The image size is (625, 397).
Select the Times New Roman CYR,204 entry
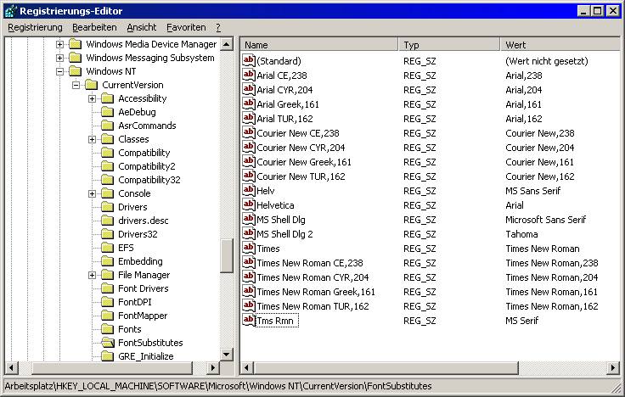pyautogui.click(x=312, y=277)
